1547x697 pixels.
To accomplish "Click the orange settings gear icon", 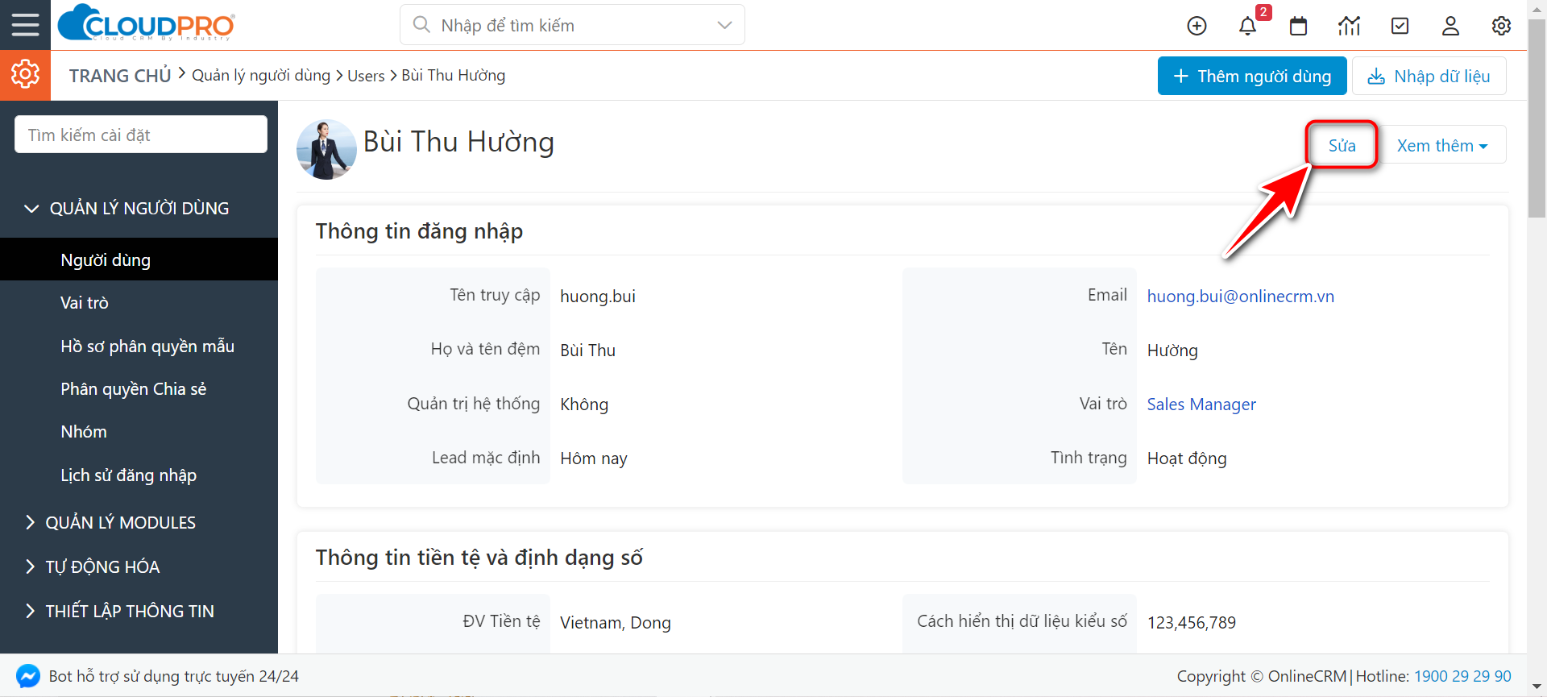I will [25, 75].
